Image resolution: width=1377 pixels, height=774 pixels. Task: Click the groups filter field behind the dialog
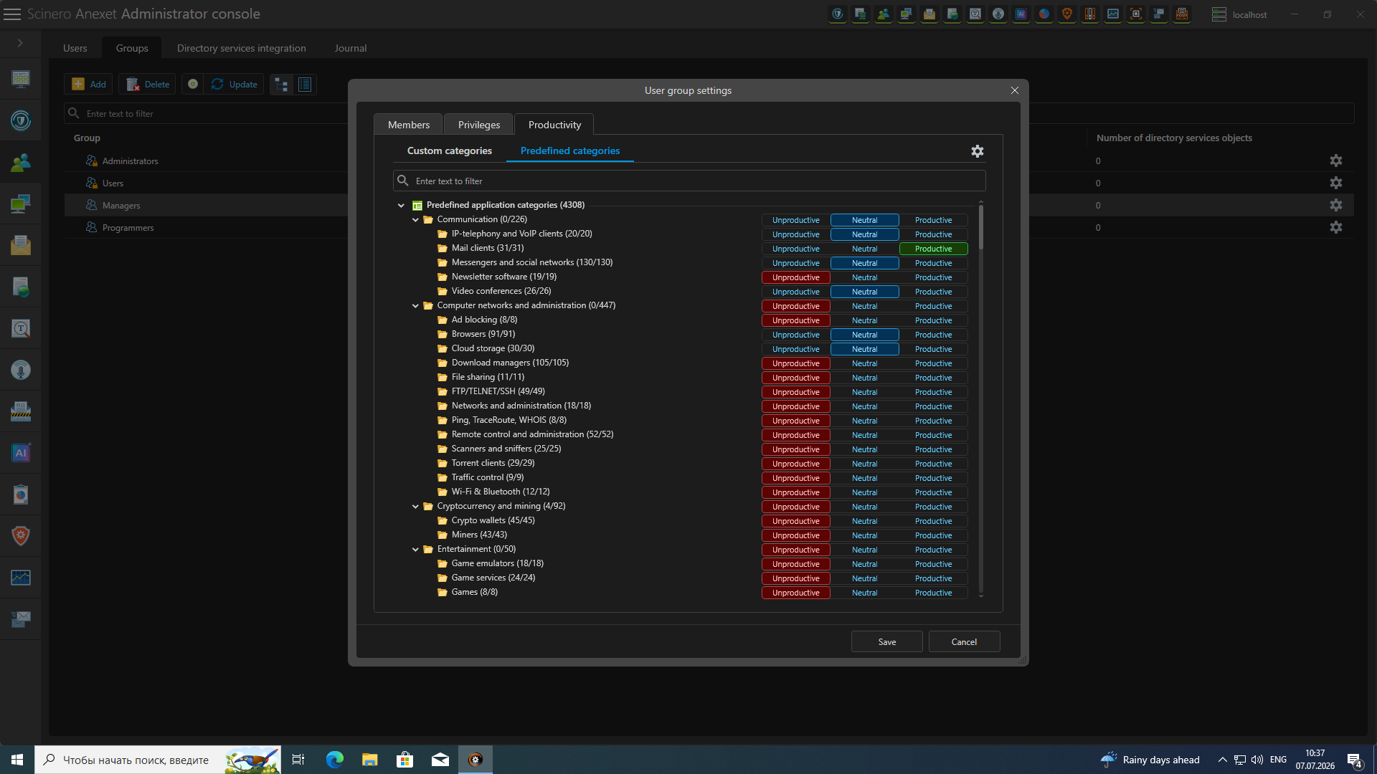pyautogui.click(x=207, y=113)
